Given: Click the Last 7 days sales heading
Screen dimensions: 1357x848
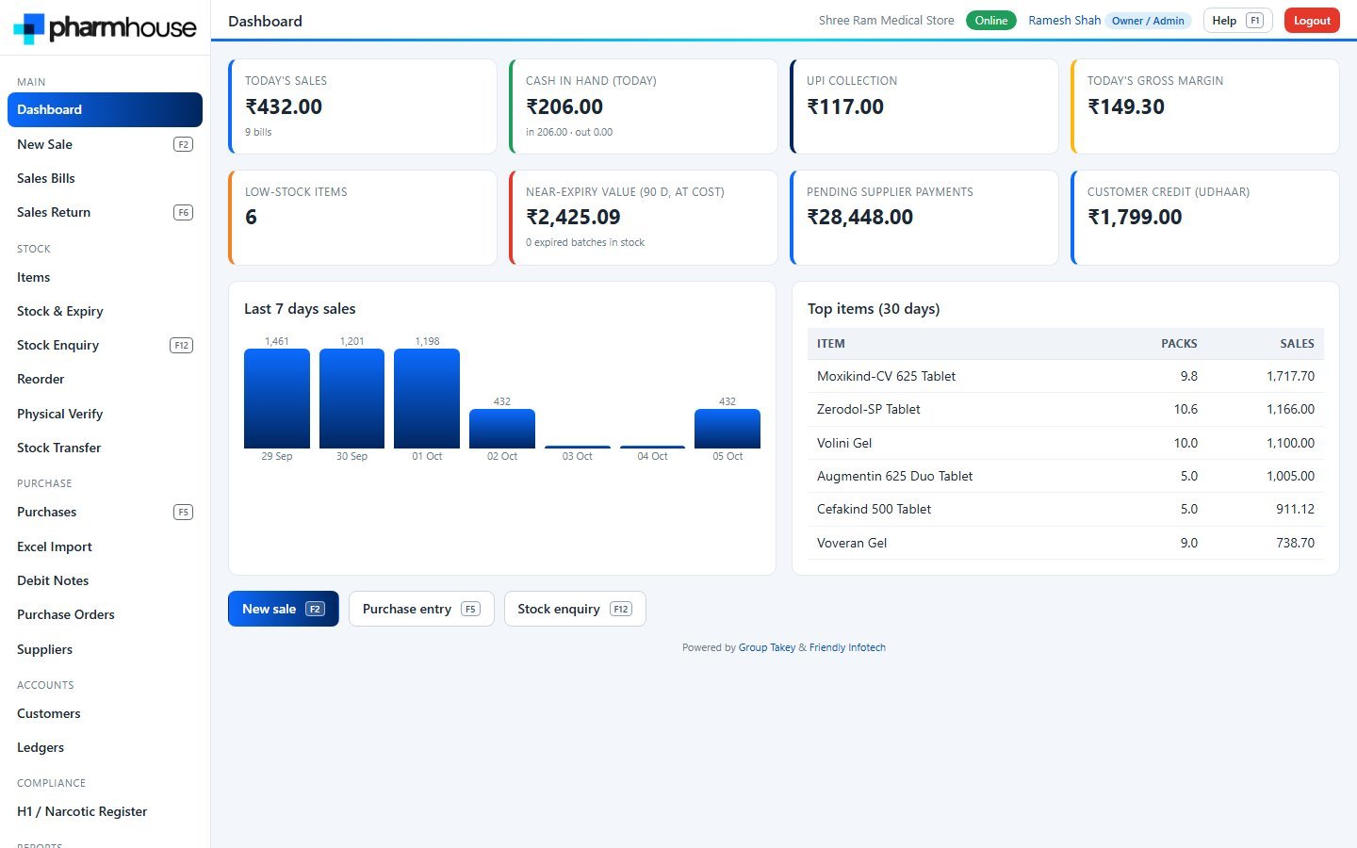Looking at the screenshot, I should 300,309.
